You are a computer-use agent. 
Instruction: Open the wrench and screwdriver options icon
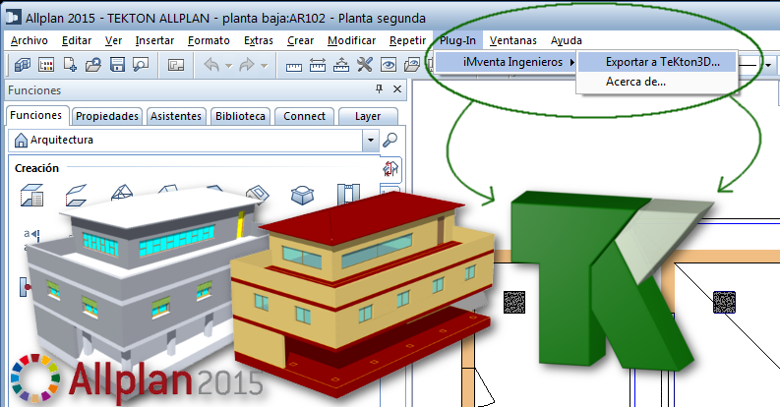(365, 65)
